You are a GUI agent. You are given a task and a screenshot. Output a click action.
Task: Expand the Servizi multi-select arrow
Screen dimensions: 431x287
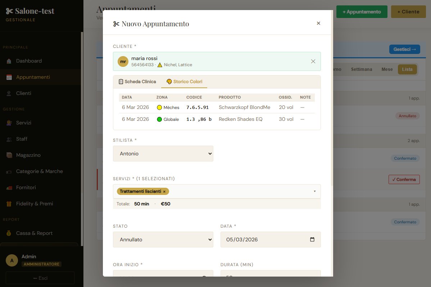(315, 191)
